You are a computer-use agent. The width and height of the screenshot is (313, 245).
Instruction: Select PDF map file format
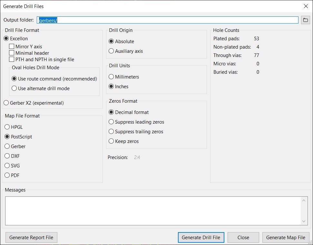[x=7, y=175]
